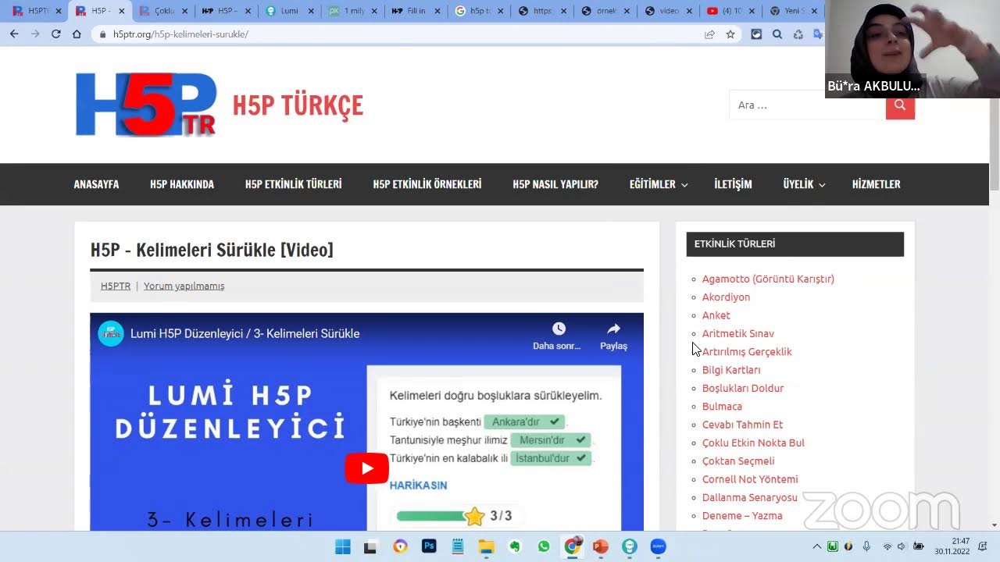Open the Windows Start menu
1000x562 pixels.
(x=342, y=546)
